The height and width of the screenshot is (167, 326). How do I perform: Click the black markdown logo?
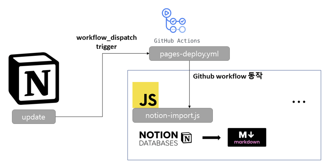click(247, 137)
